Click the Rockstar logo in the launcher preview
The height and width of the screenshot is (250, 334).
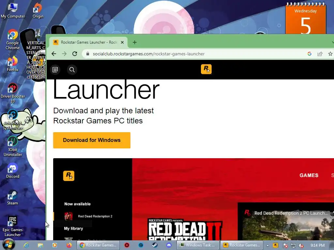tap(68, 176)
